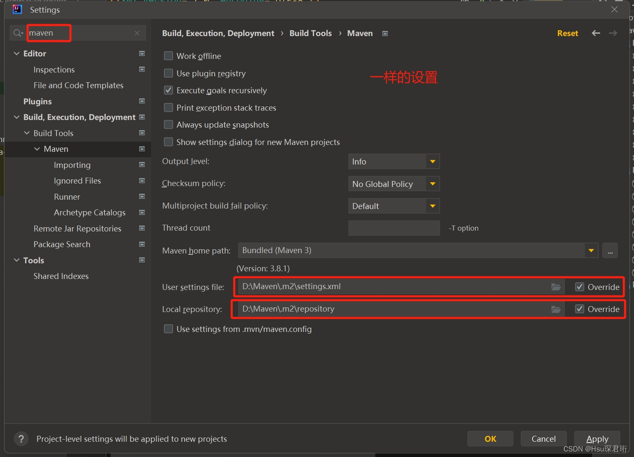Enable Use plugin registry checkbox

[168, 73]
